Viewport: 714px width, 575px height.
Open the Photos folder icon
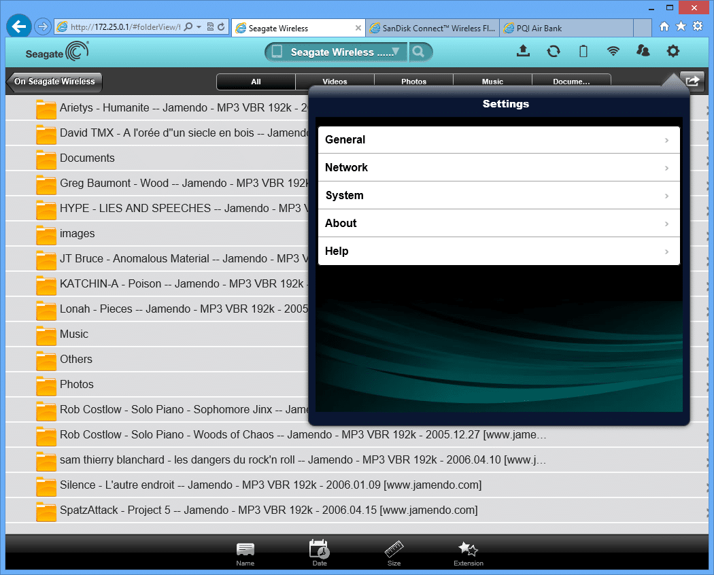(x=46, y=385)
